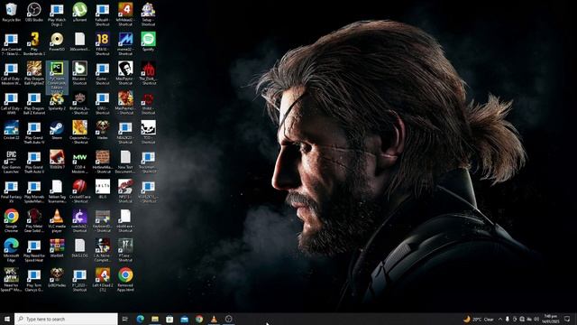Screen dimensions: 577x325
Task: Select the Fallout4 shortcut icon
Action: [103, 14]
